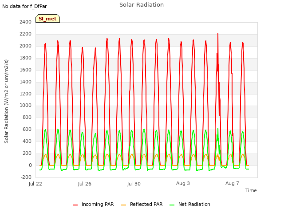Click the red Incoming PAR legend swatch
Image resolution: width=284 pixels, height=213 pixels.
75,205
